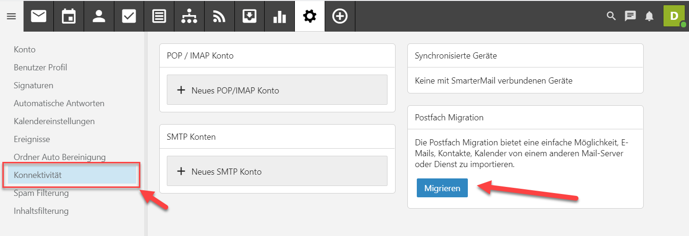The width and height of the screenshot is (689, 236).
Task: Go to the Calendar icon
Action: coord(69,16)
